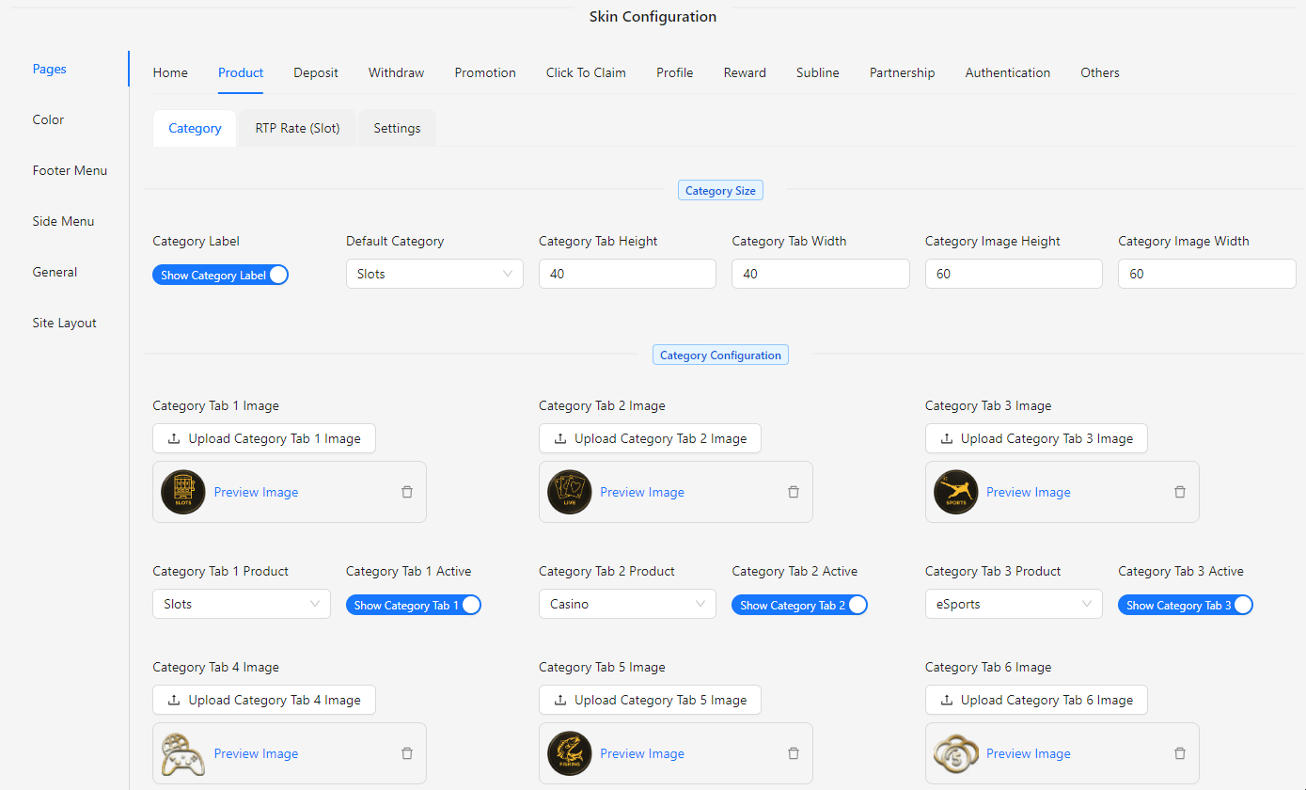Click the Slots thumbnail in Tab 1
The width and height of the screenshot is (1306, 790).
pyautogui.click(x=183, y=492)
